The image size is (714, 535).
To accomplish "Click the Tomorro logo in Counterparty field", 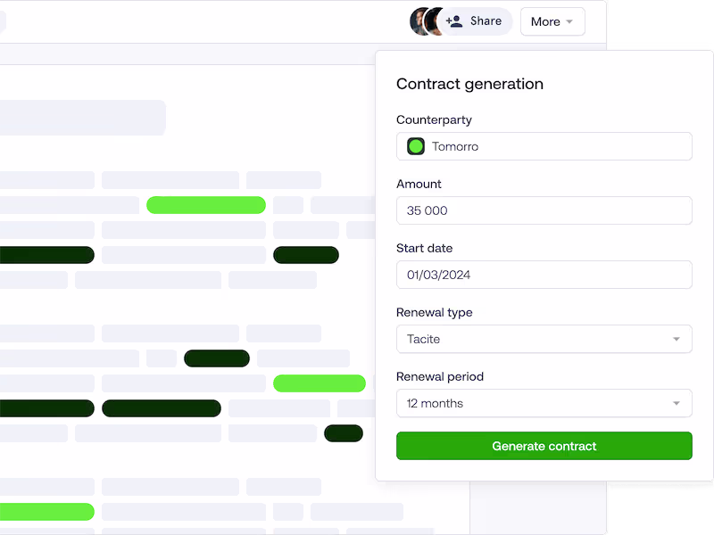I will [x=414, y=145].
